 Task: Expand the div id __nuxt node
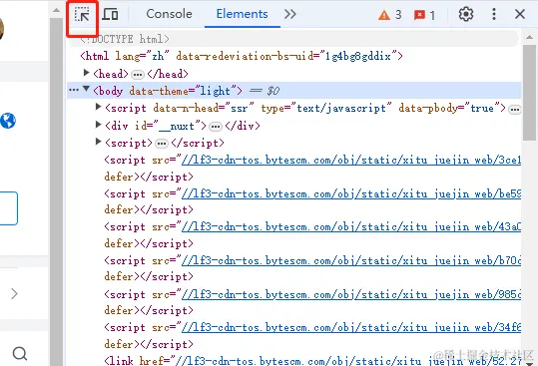click(99, 125)
